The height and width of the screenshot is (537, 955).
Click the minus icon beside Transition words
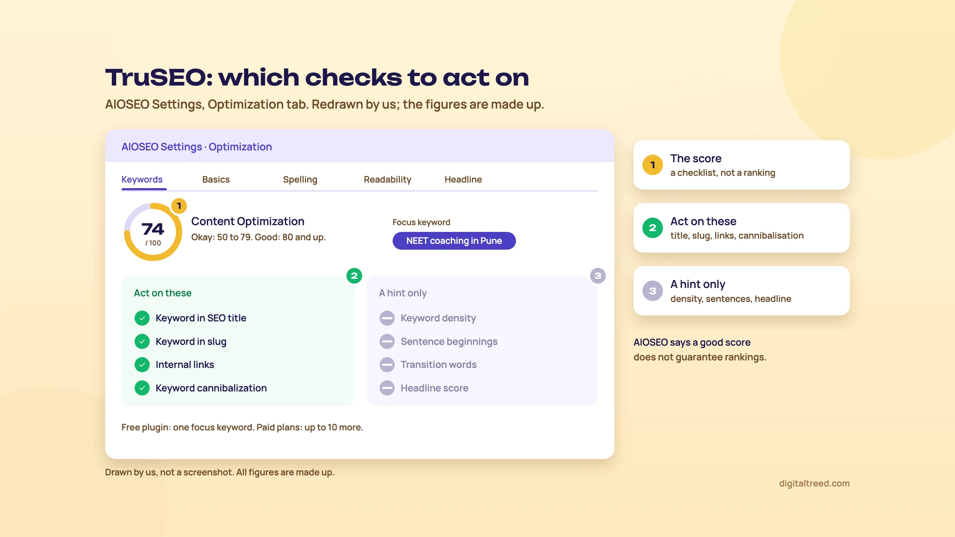(387, 364)
